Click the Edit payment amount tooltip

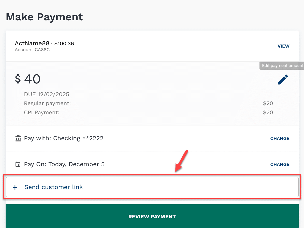tap(282, 66)
